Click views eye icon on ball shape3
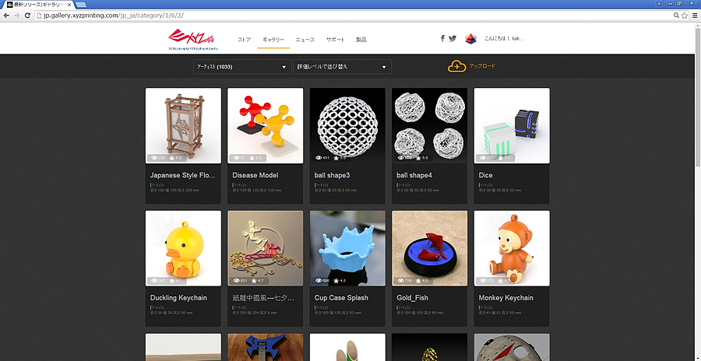This screenshot has height=361, width=701. (x=319, y=158)
